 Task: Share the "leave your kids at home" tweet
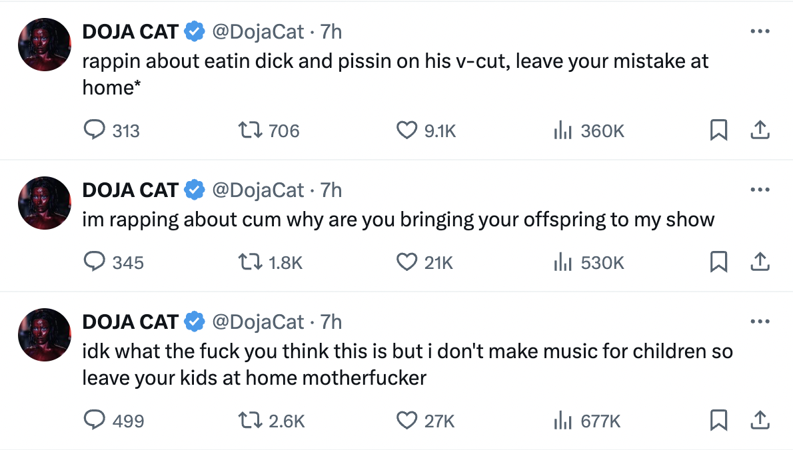coord(760,421)
